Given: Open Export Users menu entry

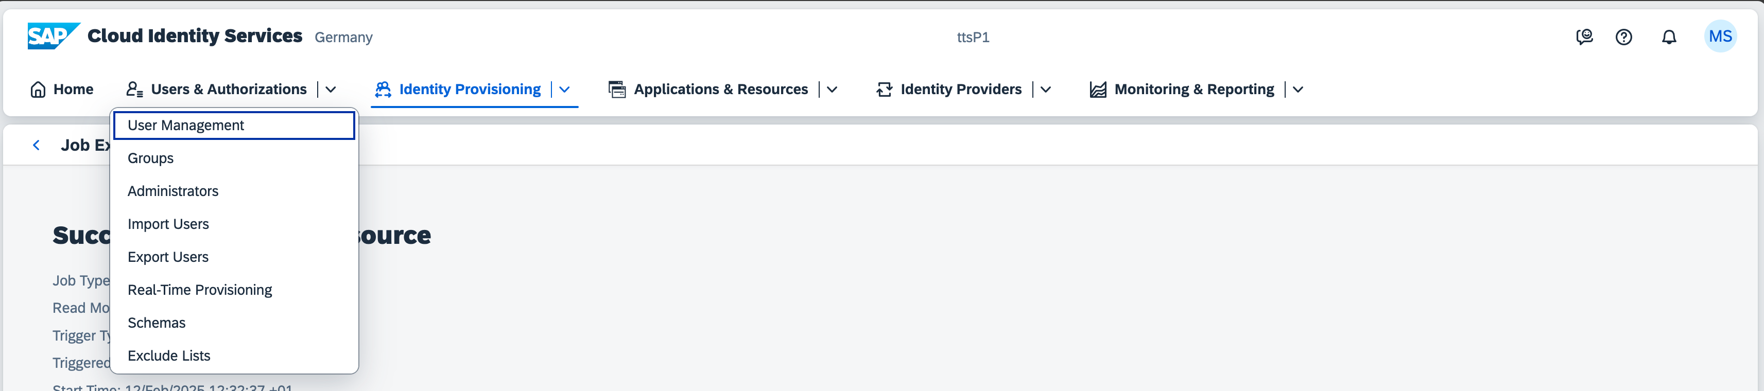Looking at the screenshot, I should coord(168,257).
